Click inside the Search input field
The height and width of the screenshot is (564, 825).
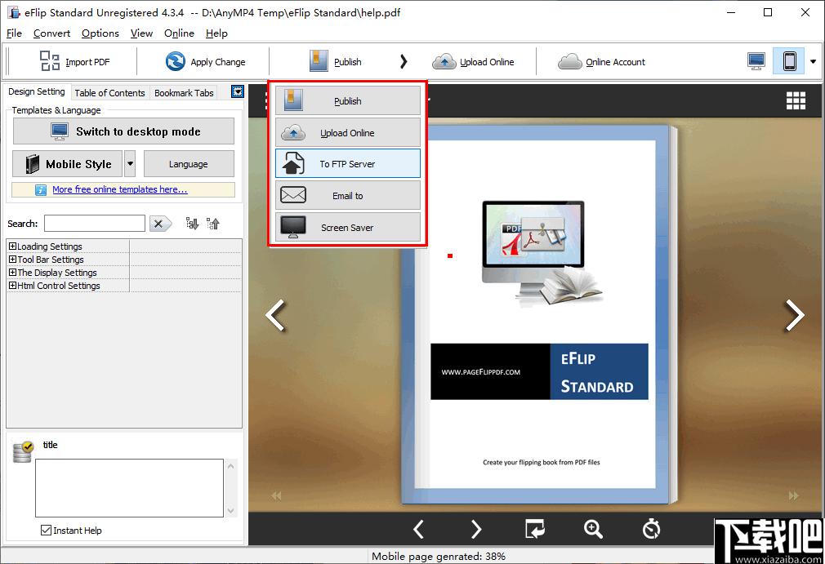94,224
